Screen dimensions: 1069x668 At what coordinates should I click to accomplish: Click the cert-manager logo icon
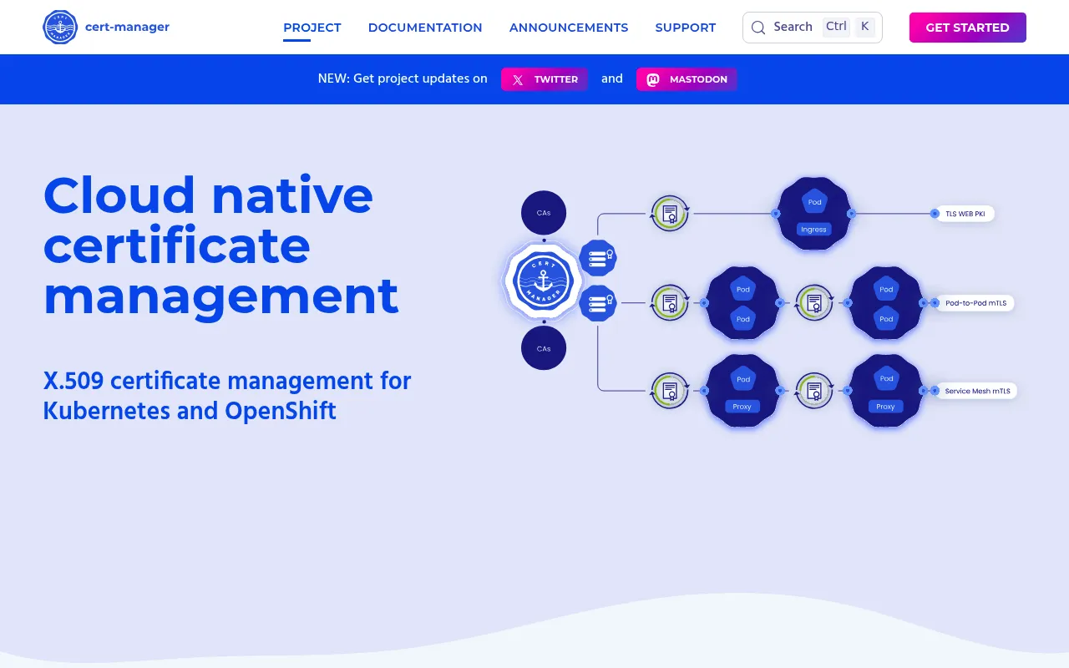(60, 28)
